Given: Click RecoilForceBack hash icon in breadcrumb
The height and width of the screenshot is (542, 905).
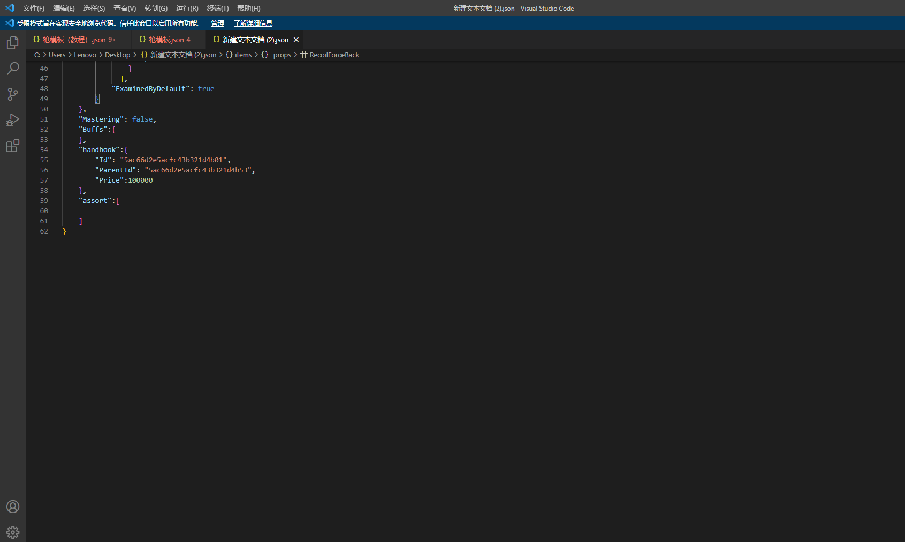Looking at the screenshot, I should pyautogui.click(x=304, y=55).
